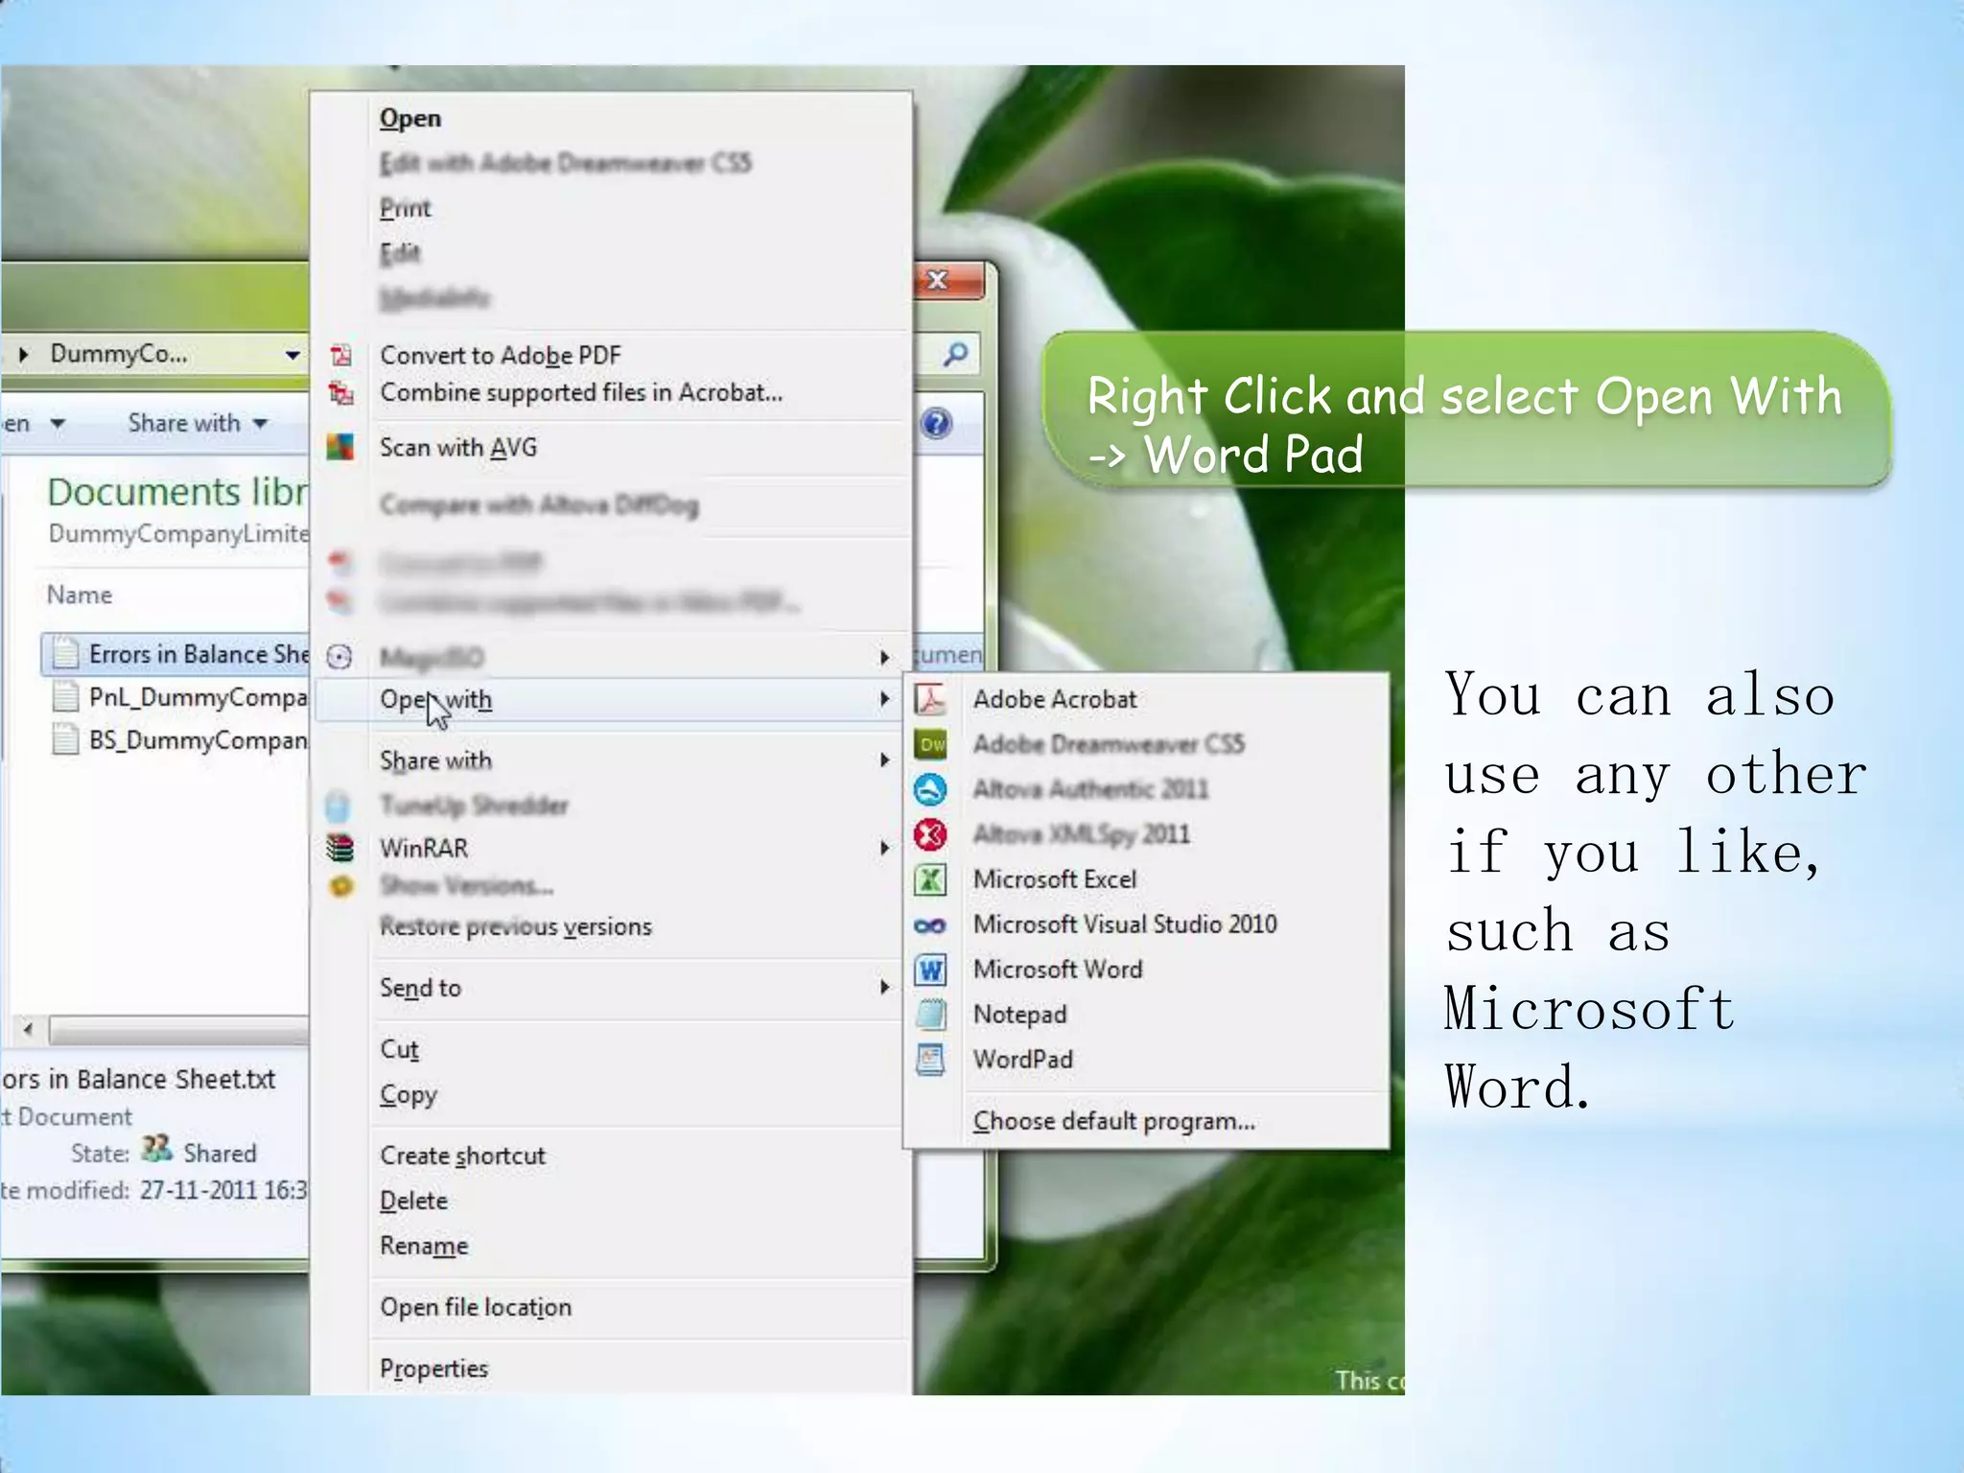Viewport: 1964px width, 1473px height.
Task: Select Edit with Adobe Dreamweaver CS5
Action: (565, 163)
